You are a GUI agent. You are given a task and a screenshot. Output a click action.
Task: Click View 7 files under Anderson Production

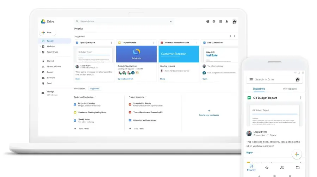coord(84,129)
